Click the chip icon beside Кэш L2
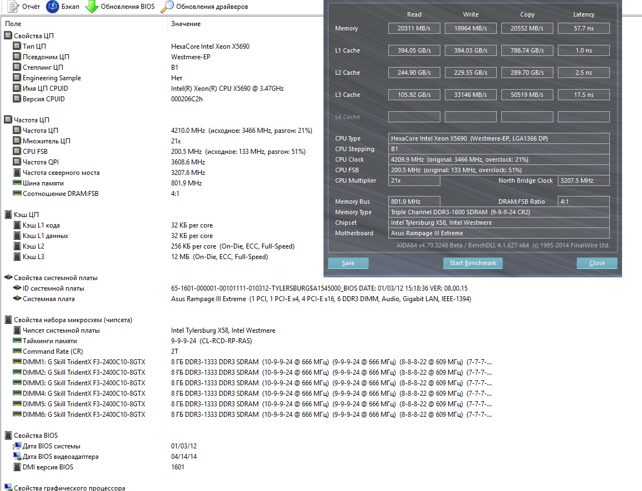Image resolution: width=642 pixels, height=491 pixels. point(17,246)
